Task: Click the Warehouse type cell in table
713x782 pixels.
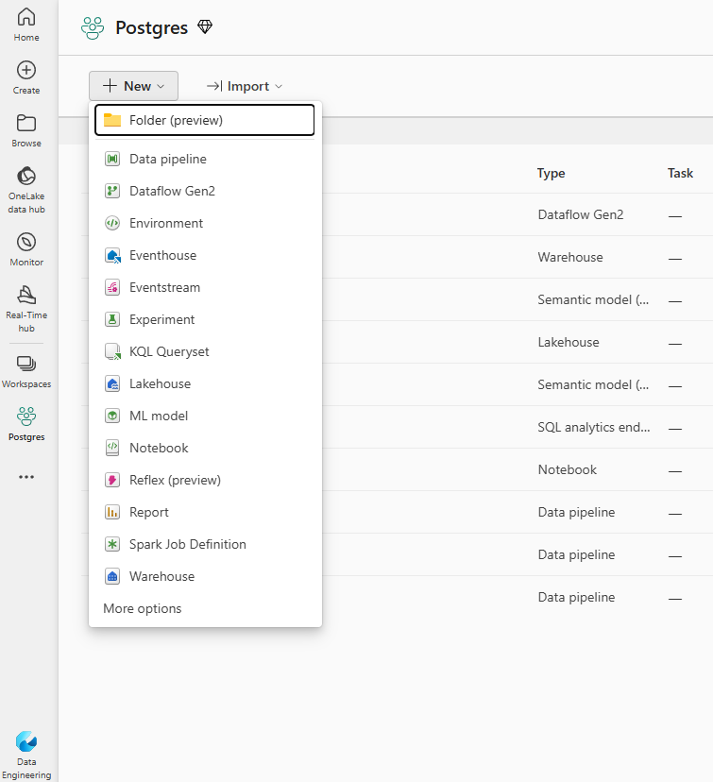Action: point(569,257)
